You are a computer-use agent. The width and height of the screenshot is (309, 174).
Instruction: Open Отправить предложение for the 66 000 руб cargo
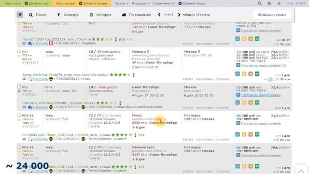pos(261,156)
